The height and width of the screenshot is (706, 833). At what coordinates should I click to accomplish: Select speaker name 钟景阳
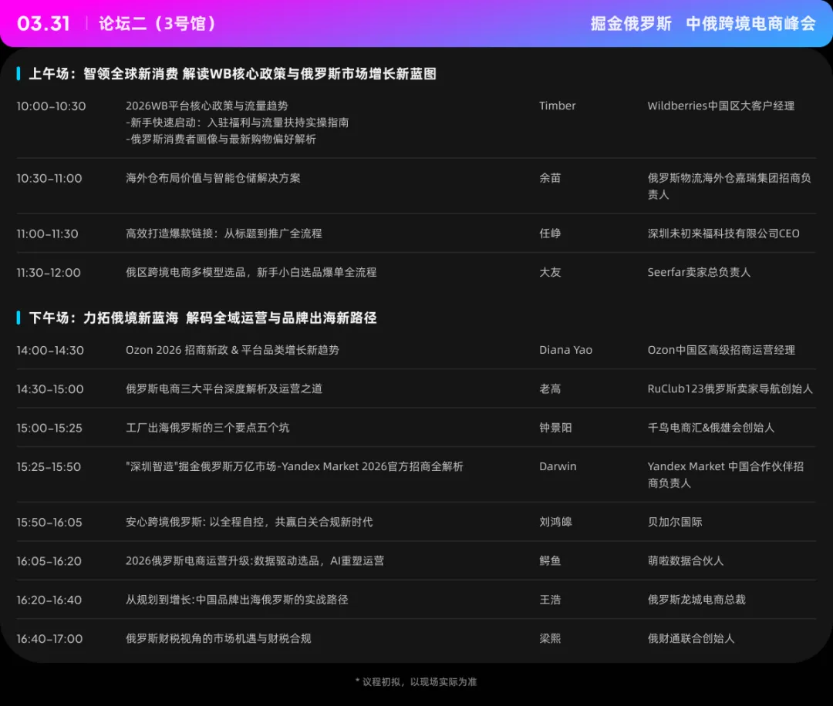555,427
